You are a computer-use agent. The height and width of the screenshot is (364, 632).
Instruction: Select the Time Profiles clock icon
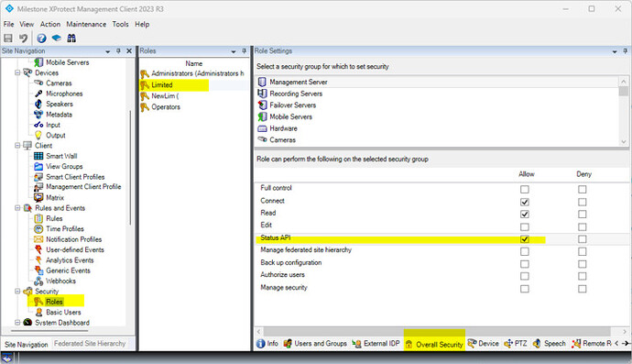(x=38, y=229)
